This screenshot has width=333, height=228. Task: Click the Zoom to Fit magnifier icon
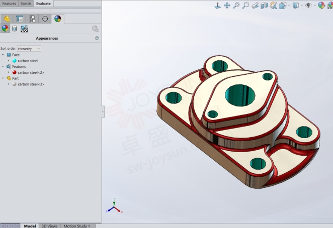pyautogui.click(x=236, y=5)
